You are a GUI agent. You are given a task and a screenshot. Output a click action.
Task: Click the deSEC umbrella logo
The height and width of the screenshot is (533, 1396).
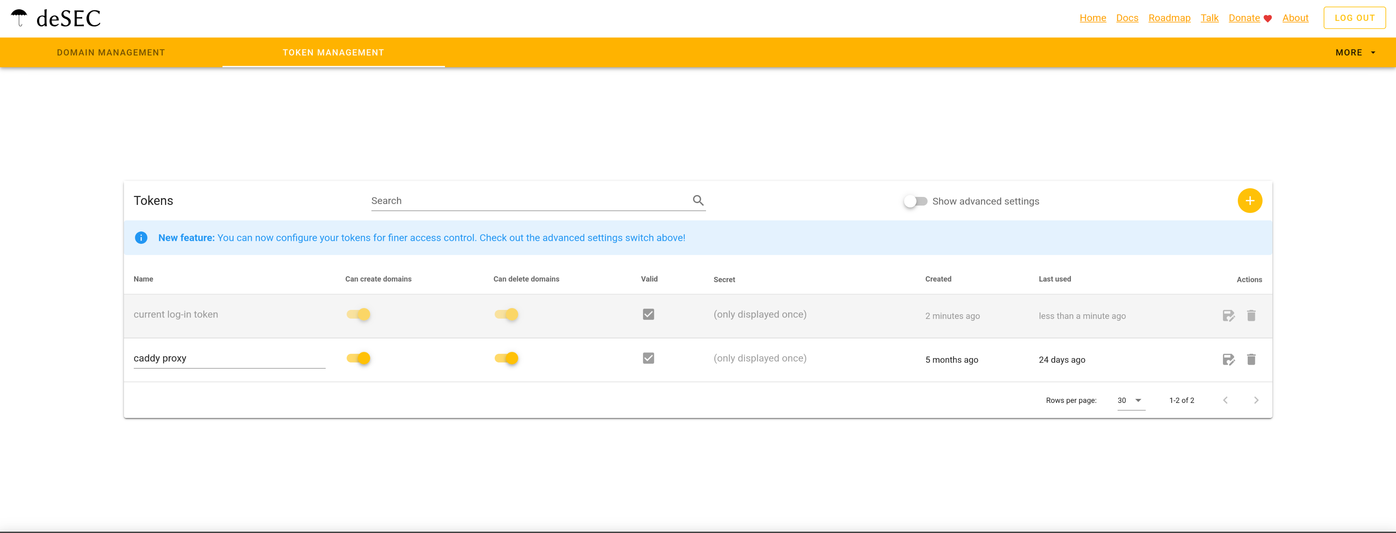[20, 18]
